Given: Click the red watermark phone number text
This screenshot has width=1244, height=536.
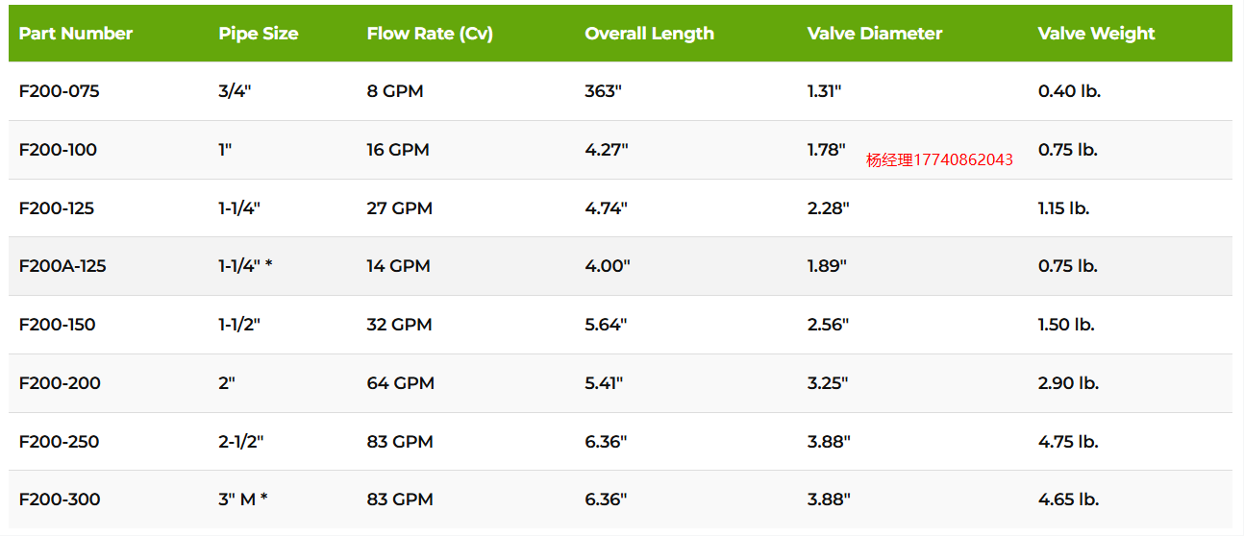Looking at the screenshot, I should pyautogui.click(x=940, y=160).
